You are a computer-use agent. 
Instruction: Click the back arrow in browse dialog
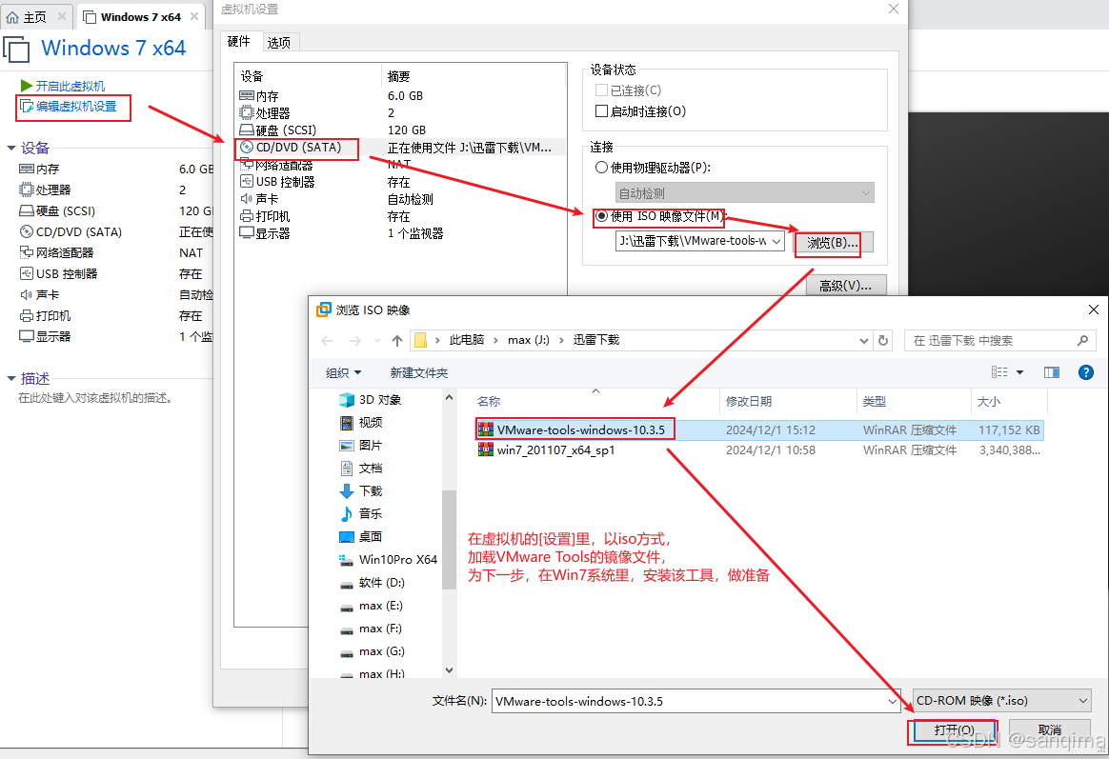327,341
